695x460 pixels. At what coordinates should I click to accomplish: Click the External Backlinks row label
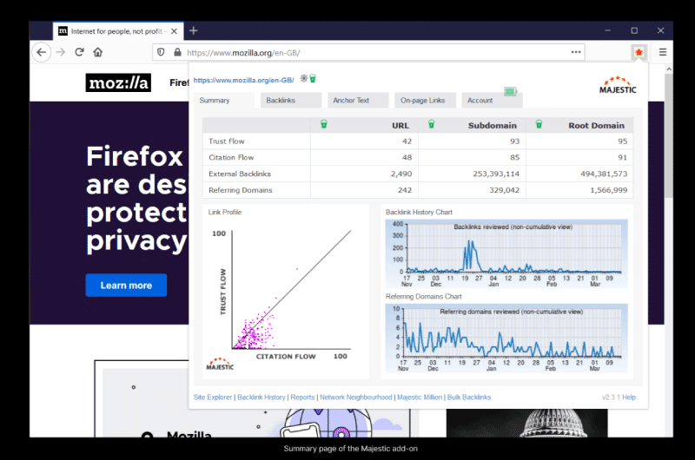click(240, 174)
